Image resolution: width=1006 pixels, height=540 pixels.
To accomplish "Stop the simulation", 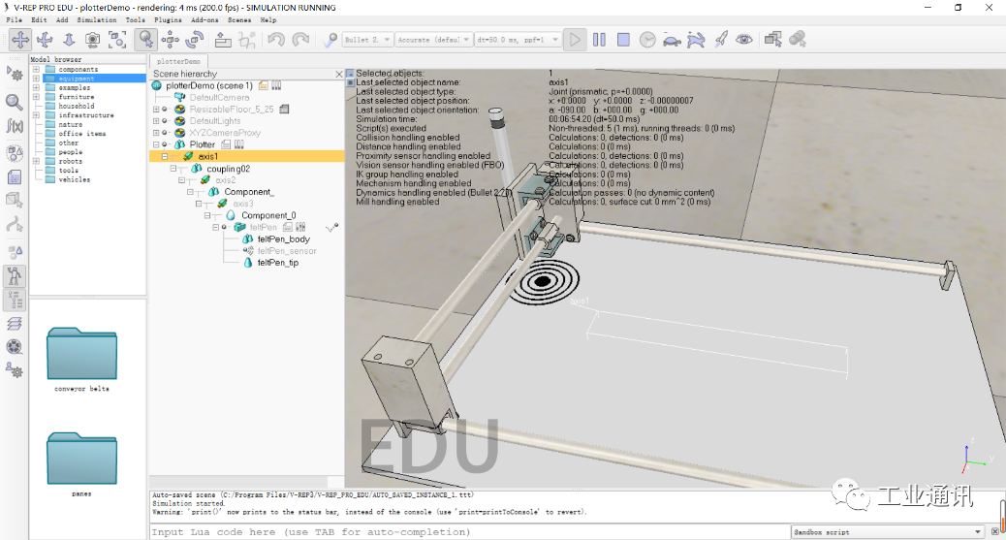I will coord(623,40).
